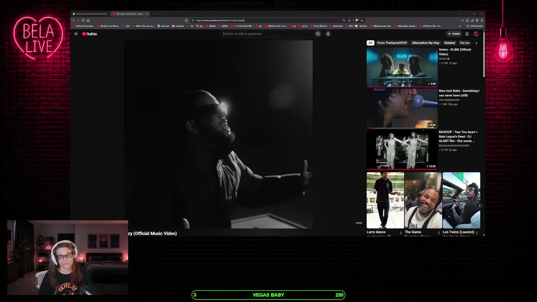This screenshot has height=302, width=537.
Task: Open YouTube Download bookmark
Action: coord(84,26)
